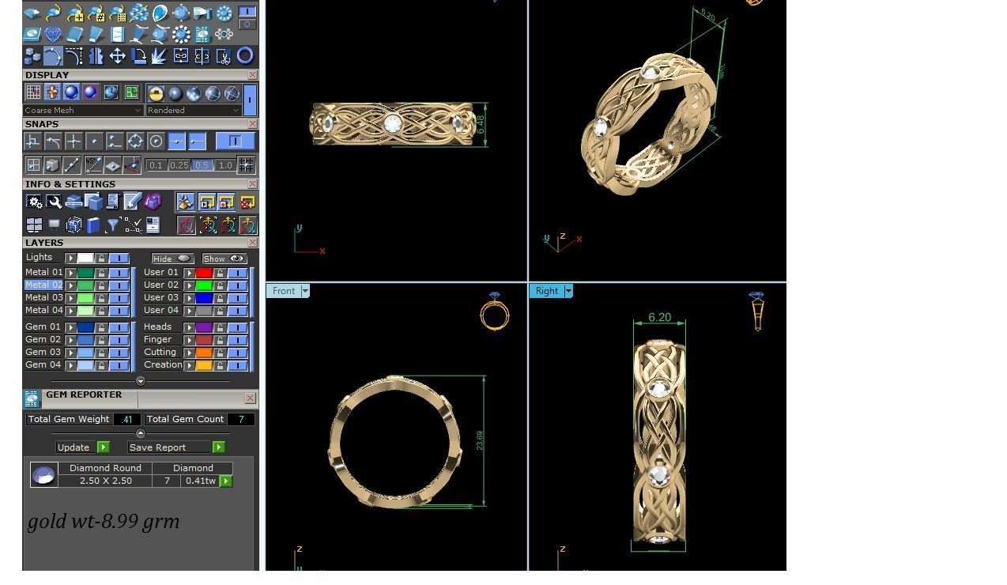Select the Metal 02 layer name
This screenshot has height=585, width=1007.
point(43,285)
